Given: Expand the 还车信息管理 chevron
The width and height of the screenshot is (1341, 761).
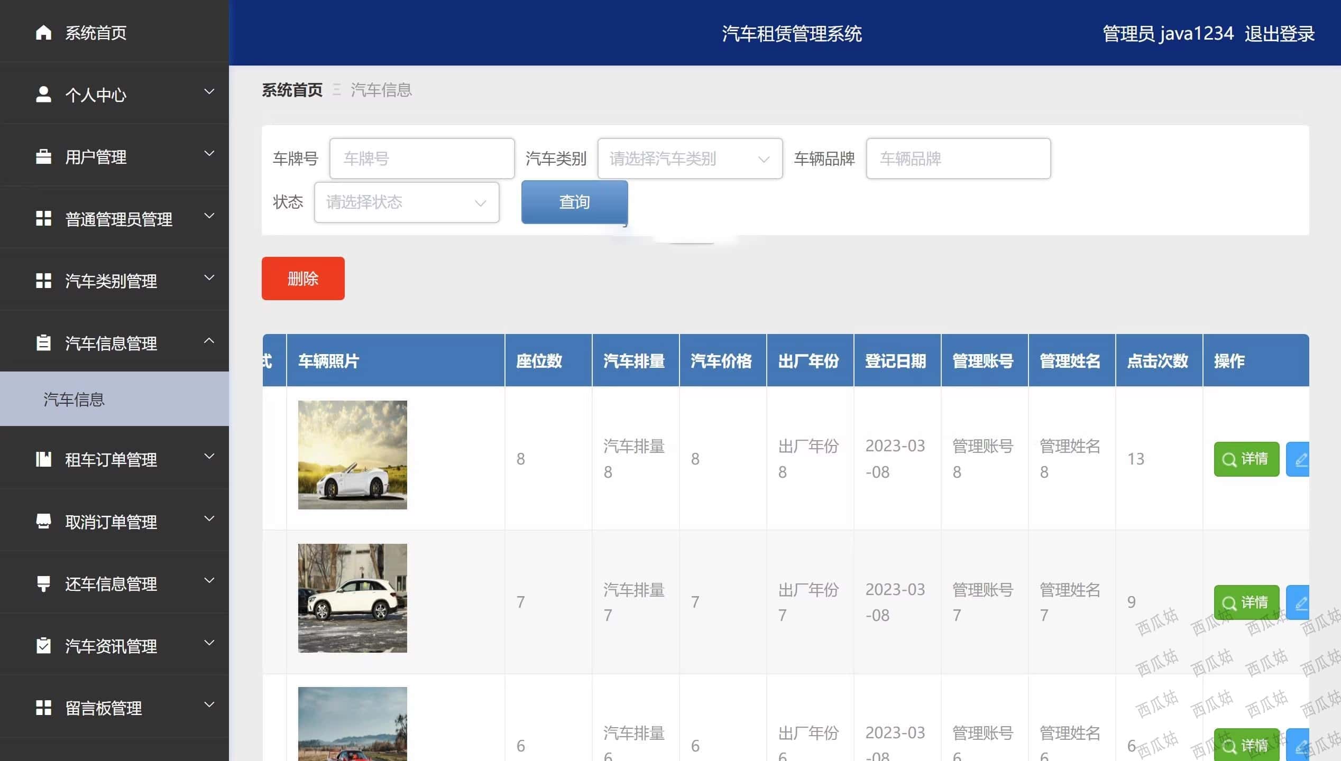Looking at the screenshot, I should point(209,580).
